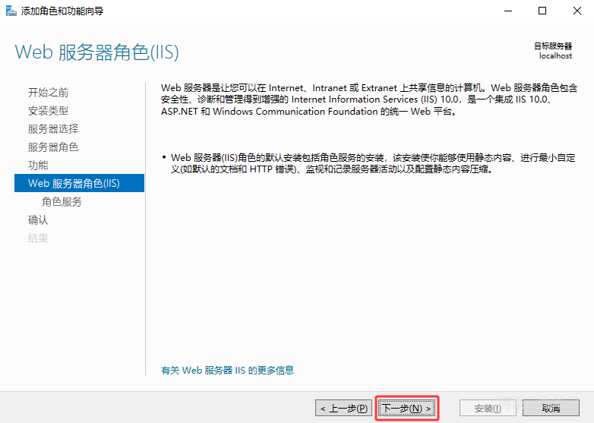This screenshot has width=594, height=423.
Task: Go to 开始之前 step
Action: (x=48, y=93)
